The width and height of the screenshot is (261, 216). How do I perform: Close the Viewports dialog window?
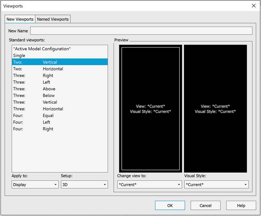click(253, 6)
